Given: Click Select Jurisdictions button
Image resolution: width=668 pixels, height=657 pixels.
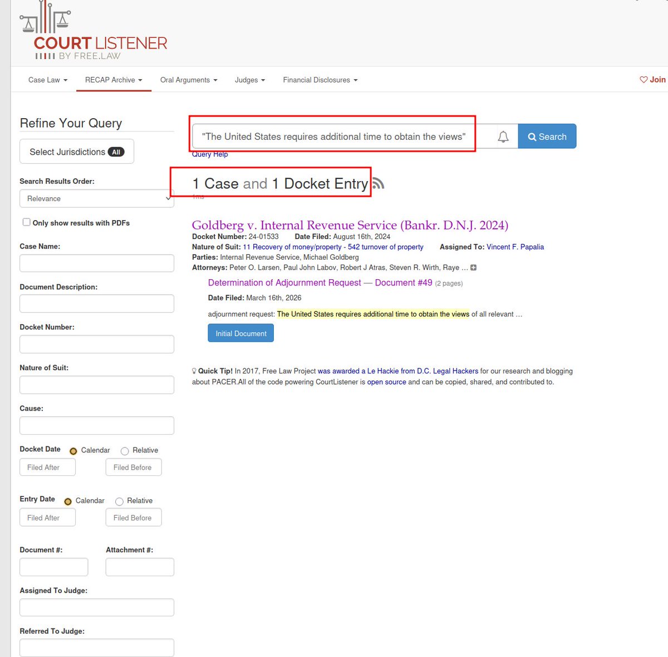Looking at the screenshot, I should pyautogui.click(x=77, y=152).
